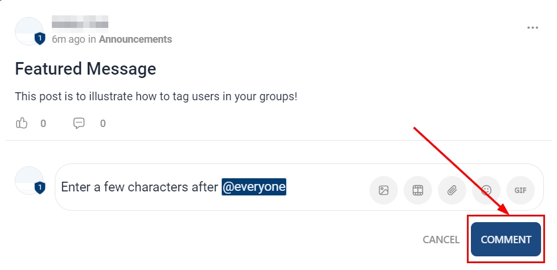Image resolution: width=557 pixels, height=270 pixels.
Task: Insert a video into the comment
Action: point(418,190)
